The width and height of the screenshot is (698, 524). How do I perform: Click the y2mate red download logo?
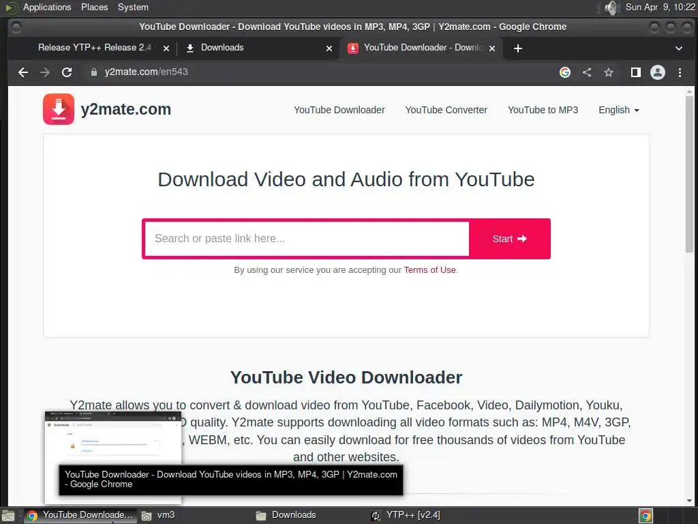tap(59, 109)
